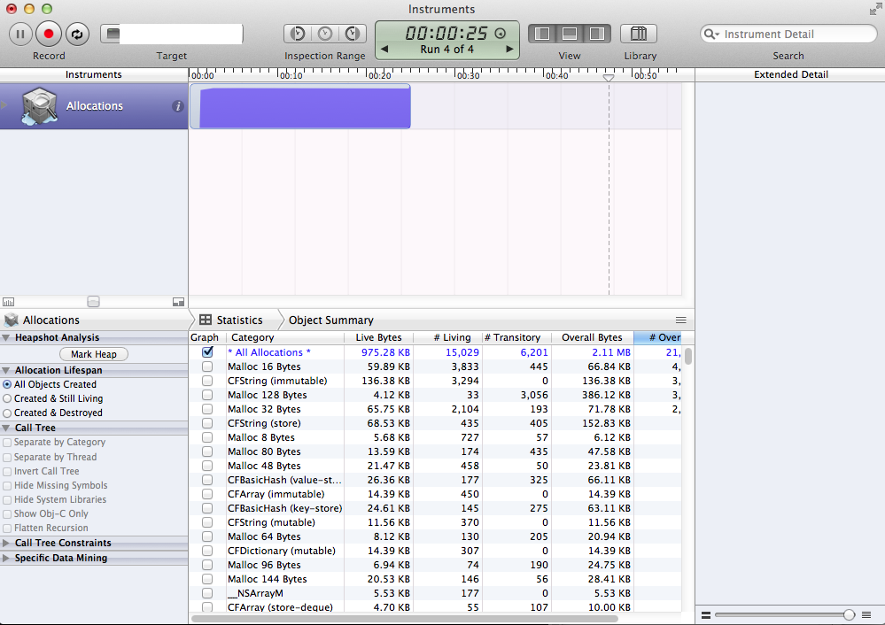Click the Extended Detail slider thumb

click(849, 615)
